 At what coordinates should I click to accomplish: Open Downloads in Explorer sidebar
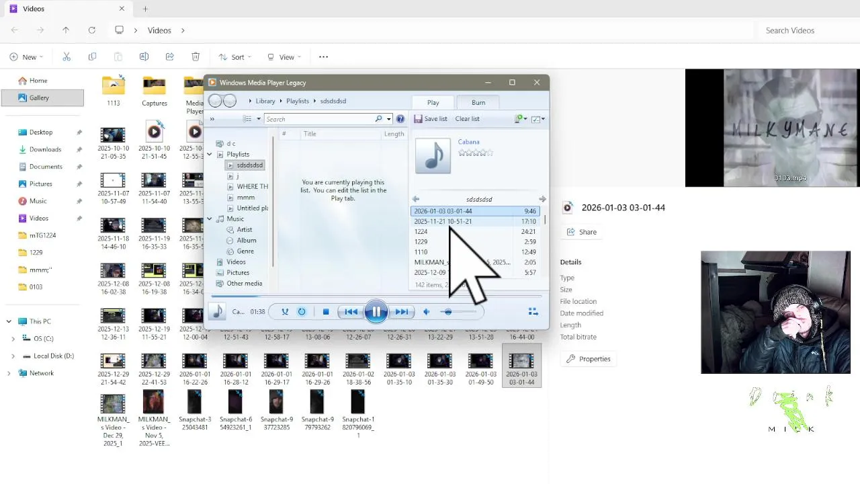(45, 149)
